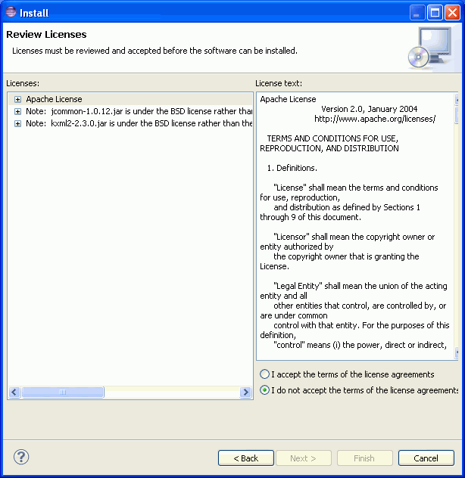Expand the Apache License tree node
Viewport: 465px width, 478px height.
(17, 99)
